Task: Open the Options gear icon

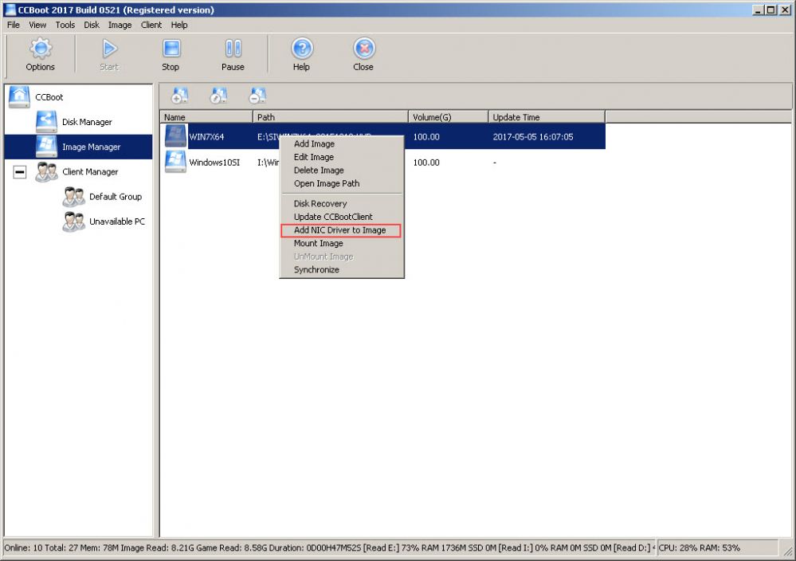Action: [x=40, y=49]
